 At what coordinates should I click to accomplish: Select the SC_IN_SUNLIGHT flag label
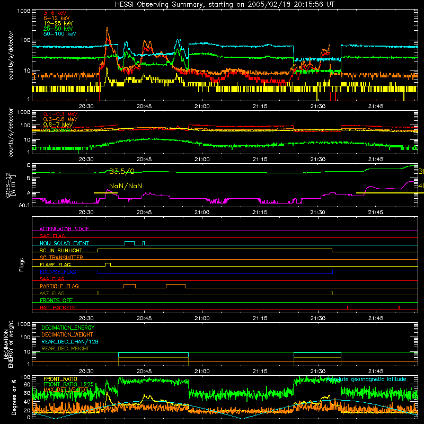click(61, 250)
